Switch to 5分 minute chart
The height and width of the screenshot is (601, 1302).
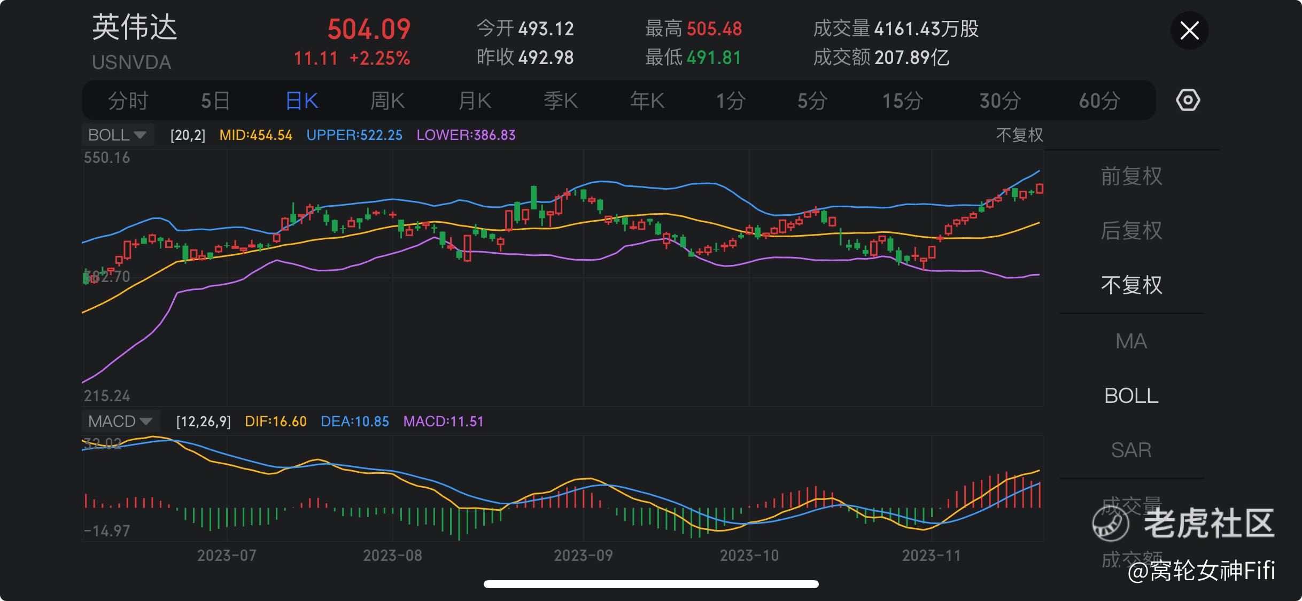coord(812,100)
